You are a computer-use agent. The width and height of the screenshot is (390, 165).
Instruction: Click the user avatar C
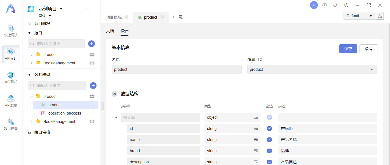(x=314, y=5)
